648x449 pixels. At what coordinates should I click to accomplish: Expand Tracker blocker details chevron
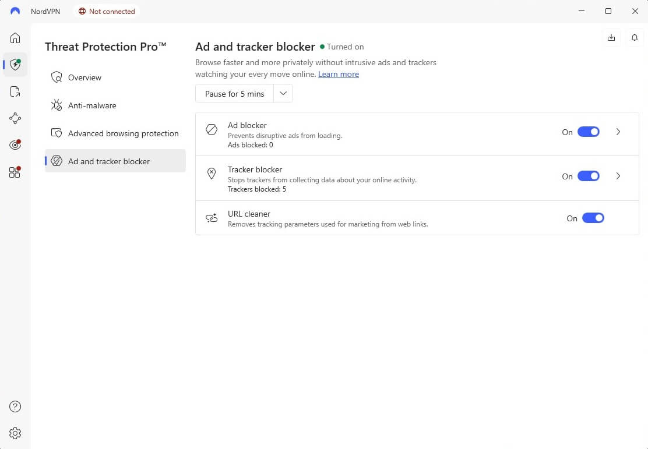(618, 176)
